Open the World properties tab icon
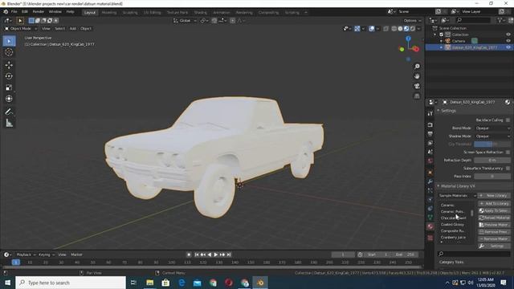514x289 pixels. [x=430, y=161]
